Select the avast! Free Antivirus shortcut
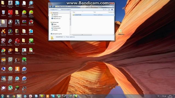The width and height of the screenshot is (175, 98). click(3, 33)
